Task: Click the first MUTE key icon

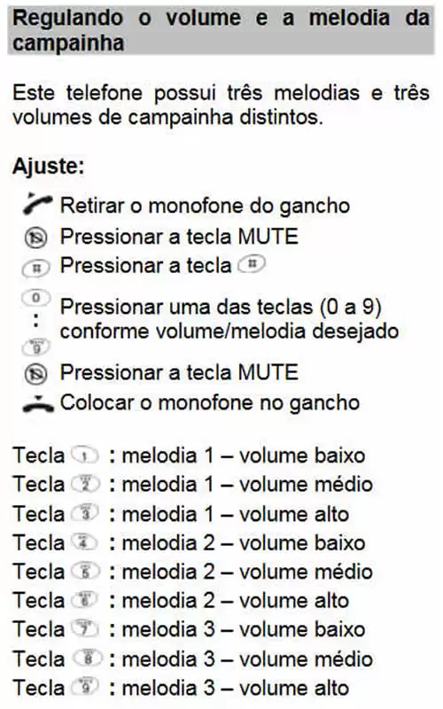Action: [35, 238]
